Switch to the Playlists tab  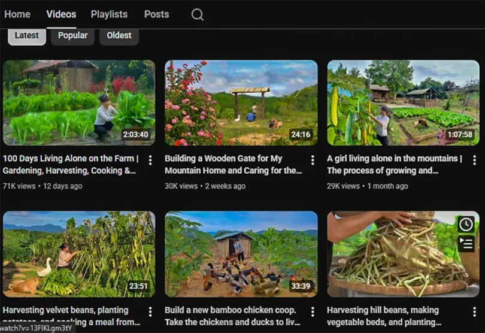point(109,14)
